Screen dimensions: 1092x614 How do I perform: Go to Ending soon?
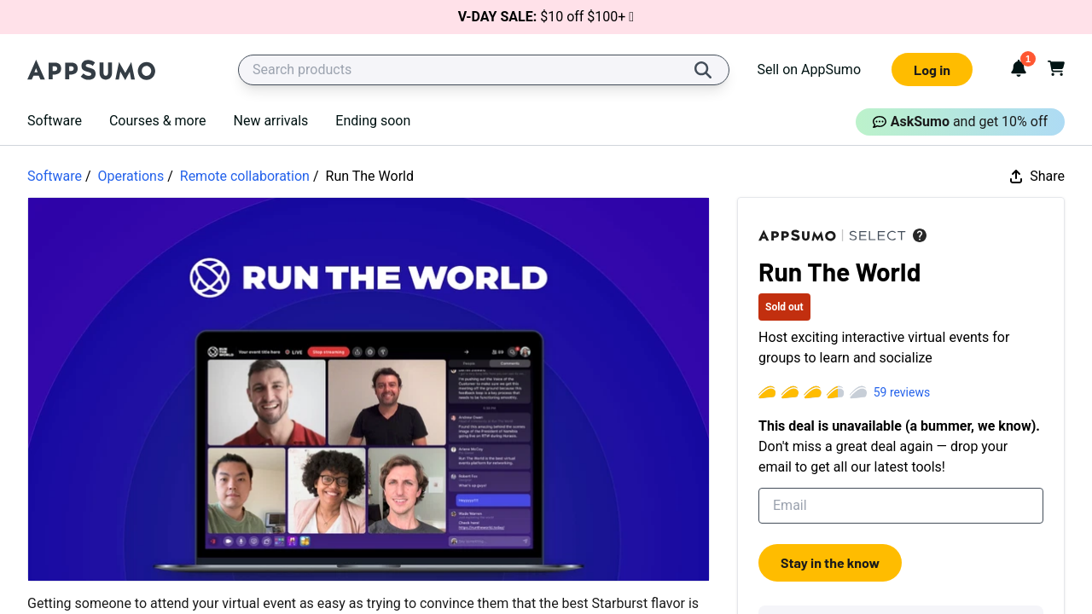373,121
